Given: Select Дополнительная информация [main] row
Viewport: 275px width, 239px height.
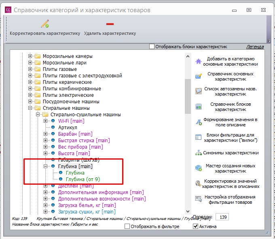Looking at the screenshot, I should coord(101,192).
